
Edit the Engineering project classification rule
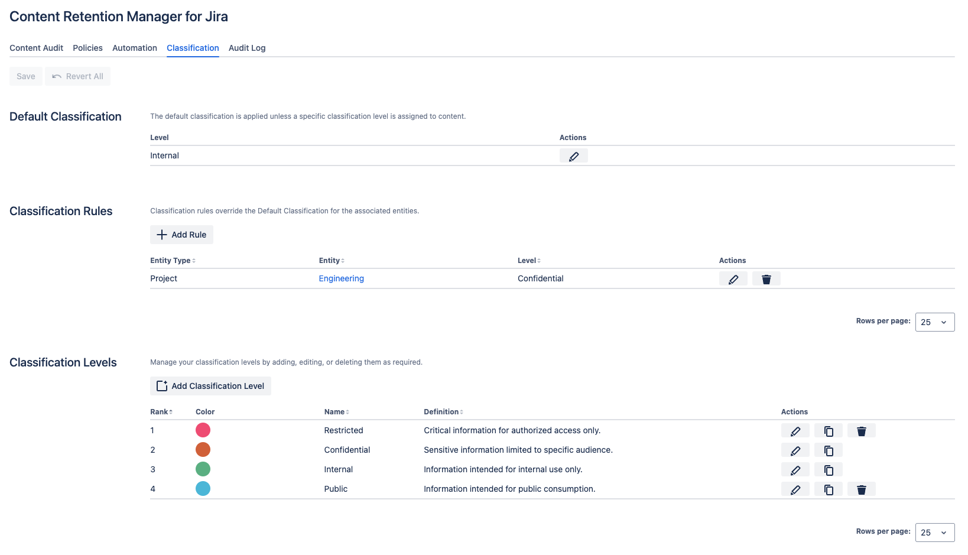click(733, 279)
